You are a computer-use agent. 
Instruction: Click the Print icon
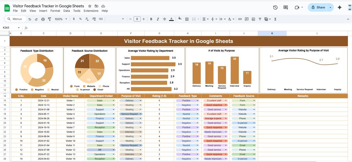[43, 19]
